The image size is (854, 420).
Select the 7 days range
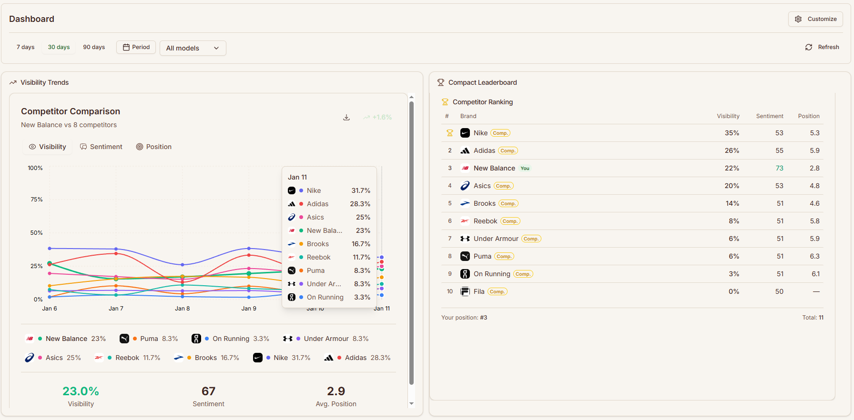pyautogui.click(x=26, y=47)
